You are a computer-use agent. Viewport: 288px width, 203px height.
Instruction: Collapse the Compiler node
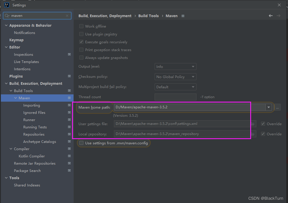11,149
